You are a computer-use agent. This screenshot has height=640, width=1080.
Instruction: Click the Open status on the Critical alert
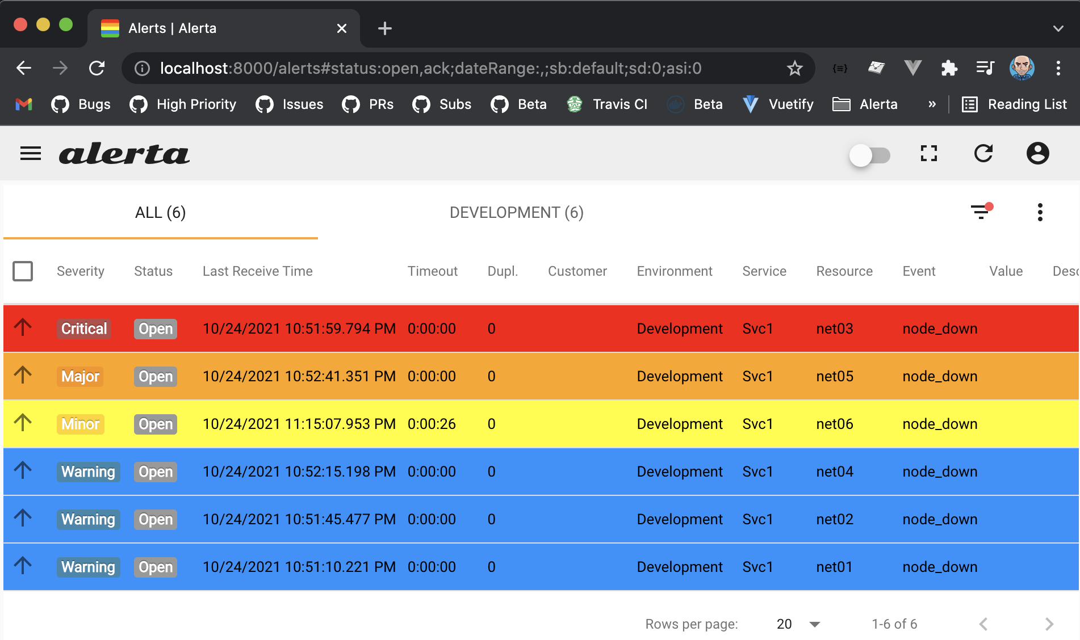point(155,329)
